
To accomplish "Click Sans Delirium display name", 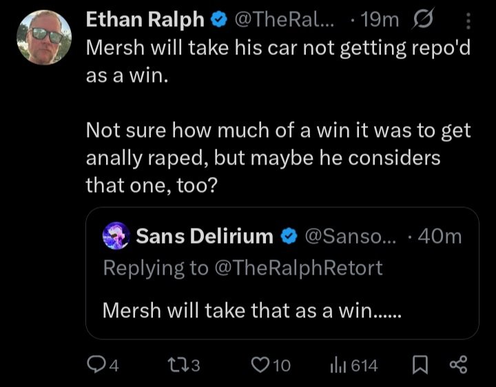I will (205, 236).
